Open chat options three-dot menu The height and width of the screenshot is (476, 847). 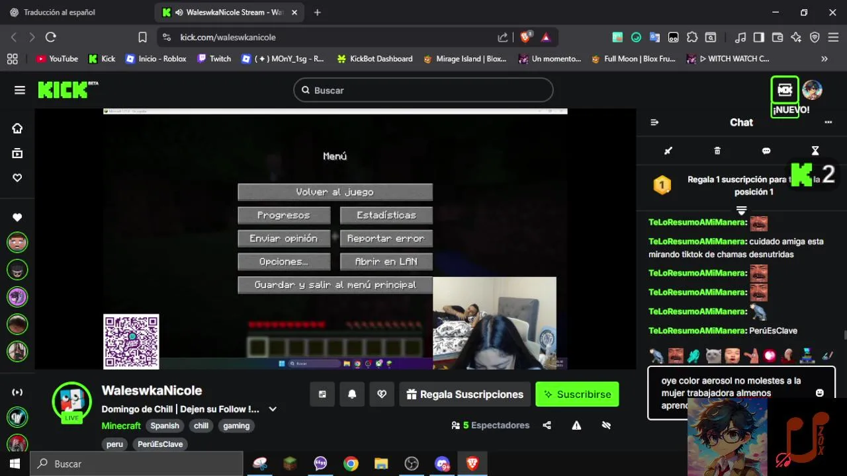pos(828,122)
